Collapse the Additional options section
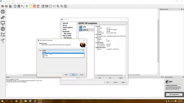The image size is (184, 103). (95, 47)
